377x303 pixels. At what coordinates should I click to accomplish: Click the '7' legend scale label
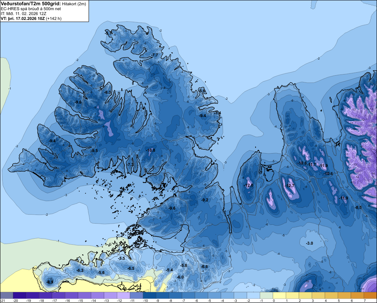coord(365,301)
